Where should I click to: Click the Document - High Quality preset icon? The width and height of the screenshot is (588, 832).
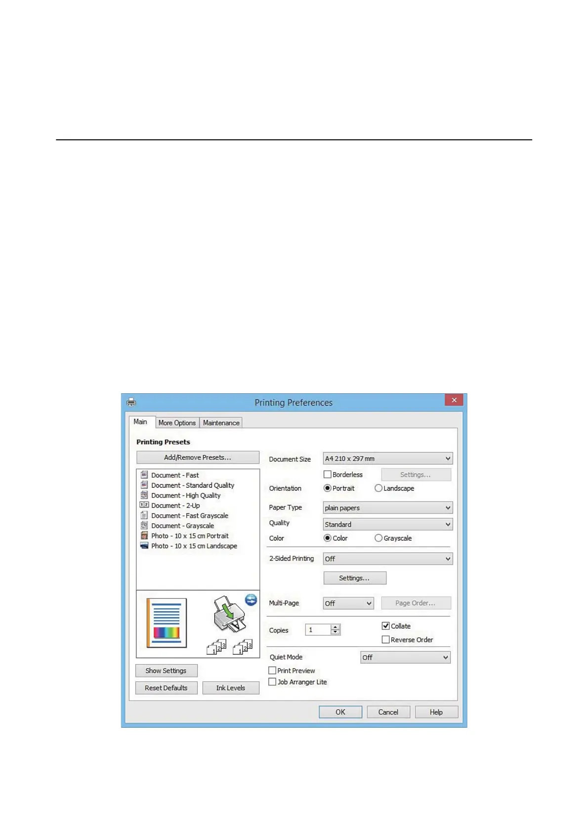click(x=144, y=495)
